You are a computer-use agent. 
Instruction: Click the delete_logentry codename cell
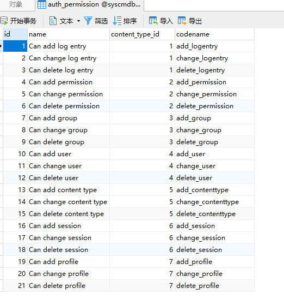[x=214, y=70]
